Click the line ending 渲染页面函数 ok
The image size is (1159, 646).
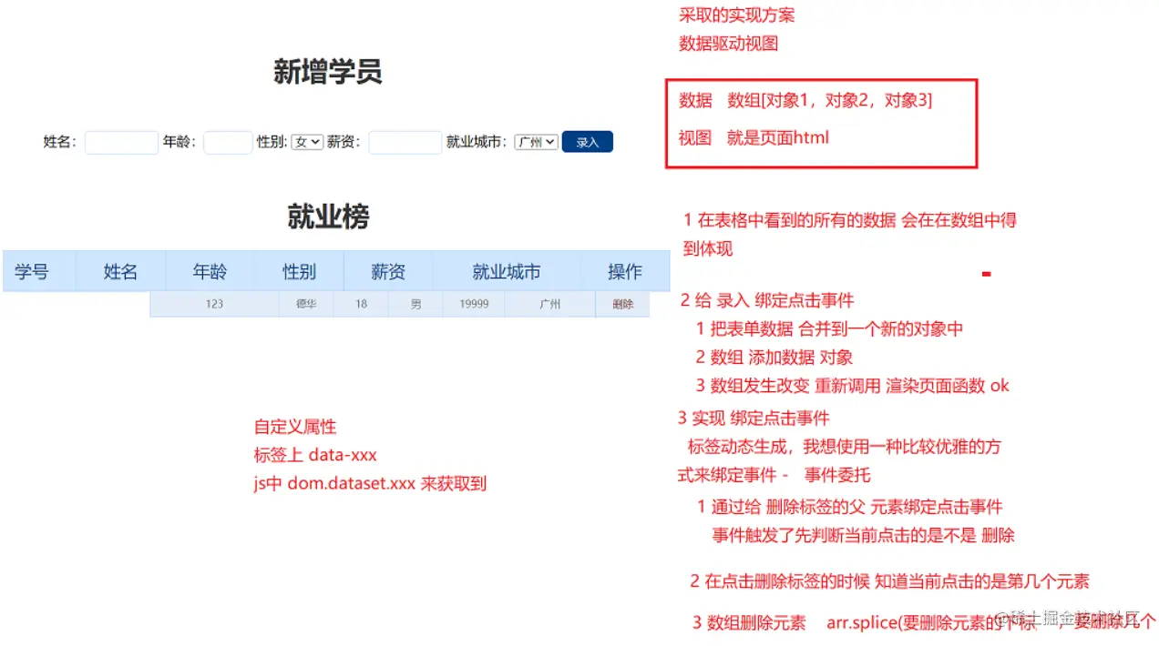pyautogui.click(x=853, y=386)
